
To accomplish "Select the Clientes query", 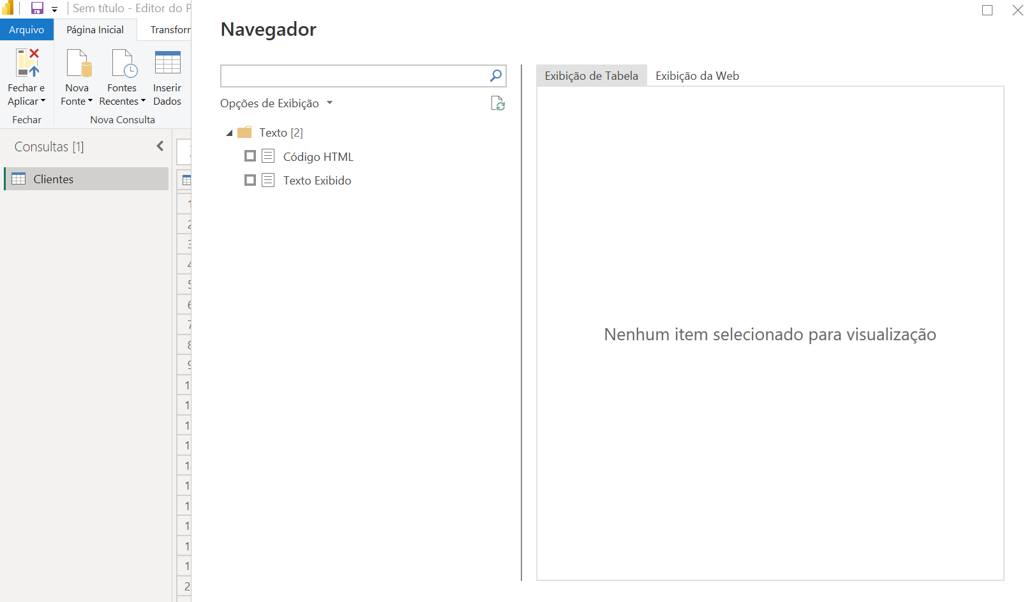I will click(x=86, y=179).
